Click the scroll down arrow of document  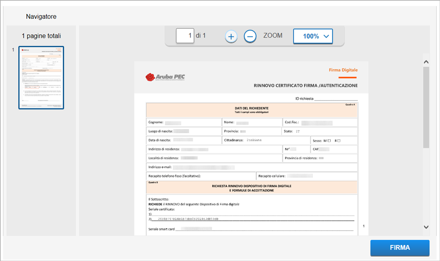(426, 227)
